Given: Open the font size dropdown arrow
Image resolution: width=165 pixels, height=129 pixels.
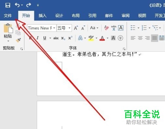Looking at the screenshot, I should [69, 28].
